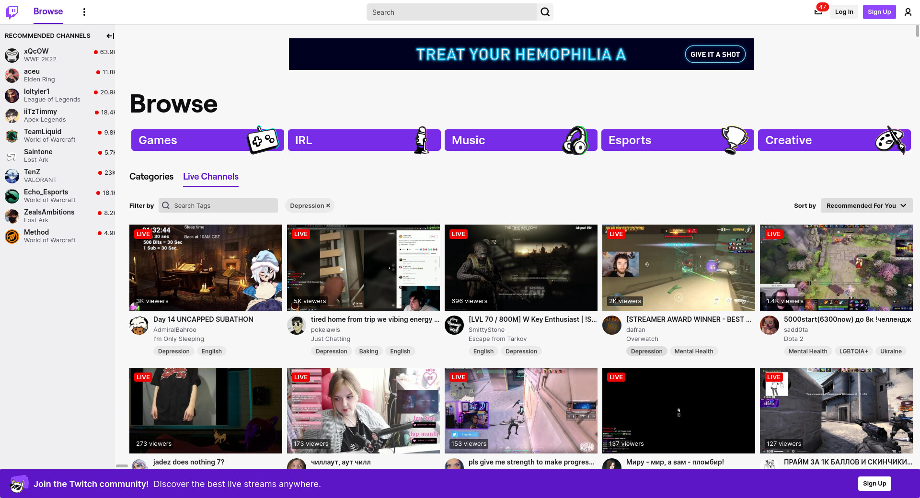Open the Games category card
920x498 pixels.
(207, 140)
